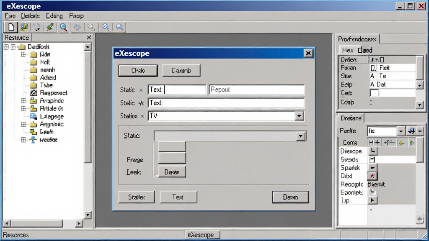The width and height of the screenshot is (429, 241).
Task: Click the green icon in Cems row
Action: click(412, 143)
